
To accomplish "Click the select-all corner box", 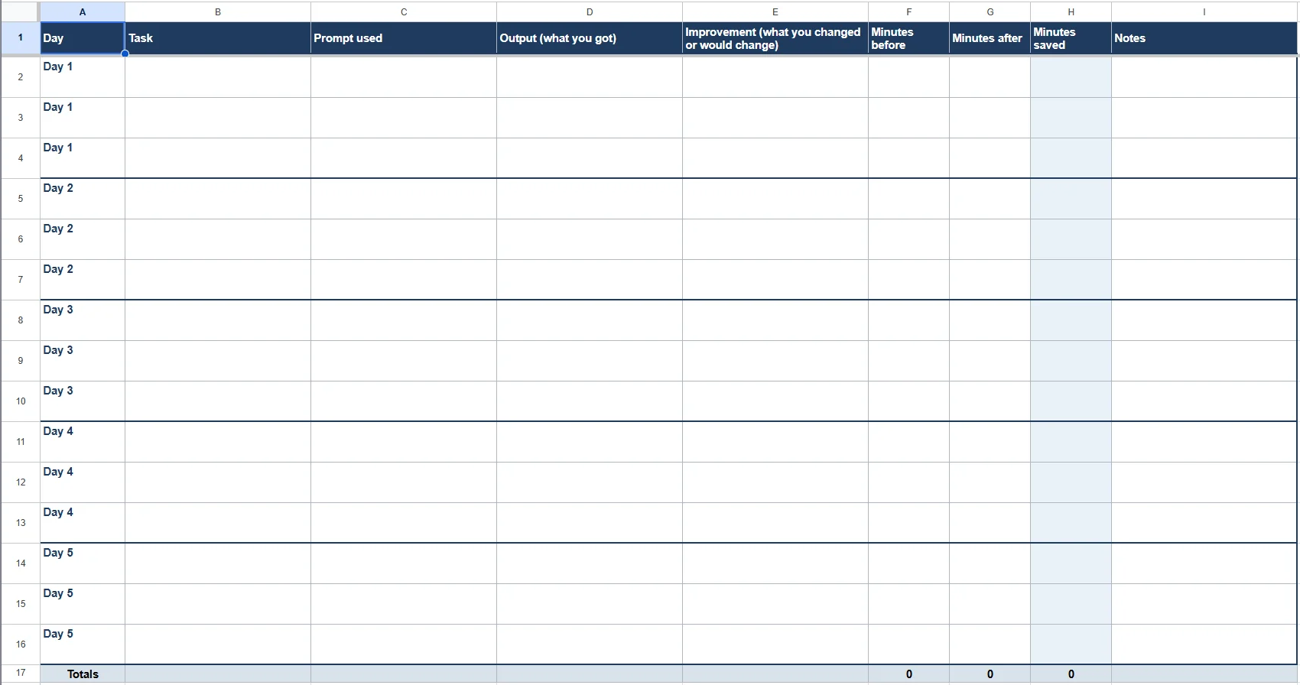I will pyautogui.click(x=20, y=11).
